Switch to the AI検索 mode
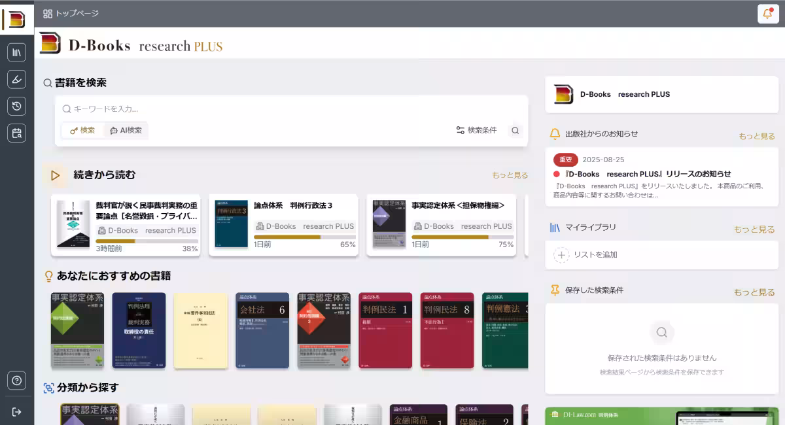 126,130
